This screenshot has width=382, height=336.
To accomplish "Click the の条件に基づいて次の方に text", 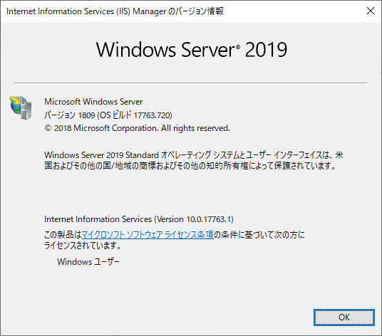I will [x=259, y=235].
